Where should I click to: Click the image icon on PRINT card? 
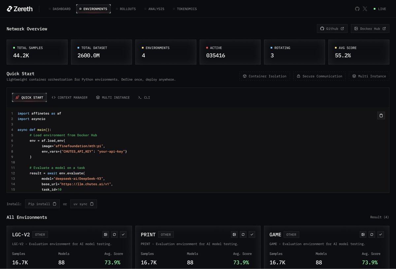tap(234, 234)
